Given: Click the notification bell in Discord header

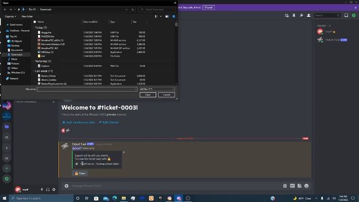Looking at the screenshot, I should pyautogui.click(x=294, y=15).
